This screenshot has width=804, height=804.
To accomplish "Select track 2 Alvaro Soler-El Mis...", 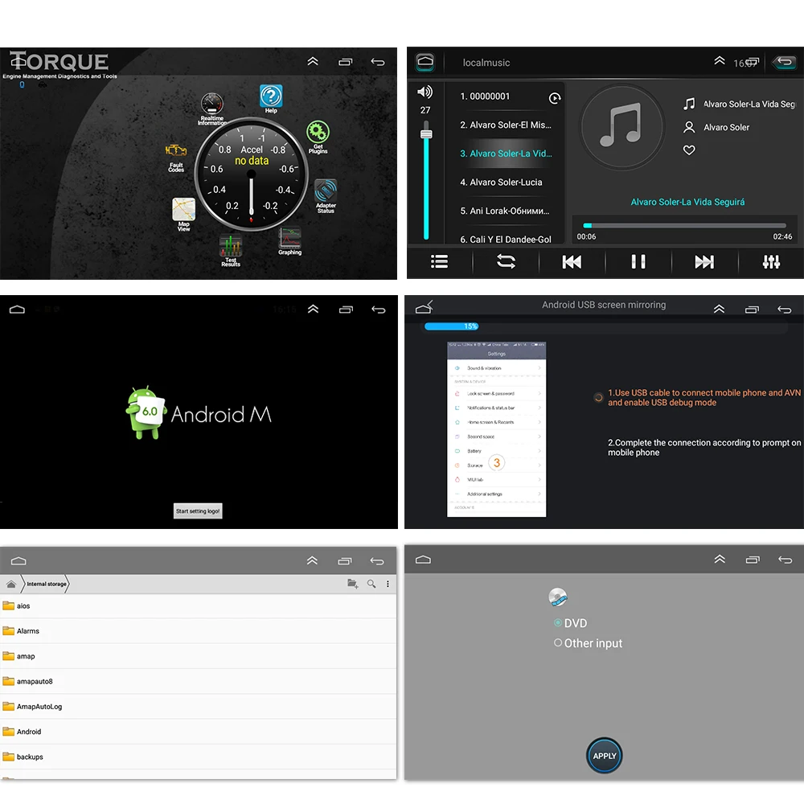I will pos(505,125).
